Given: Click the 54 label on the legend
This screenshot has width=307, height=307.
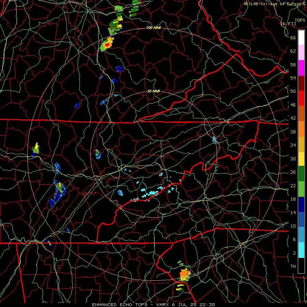Looking at the screenshot, I should (x=293, y=78).
